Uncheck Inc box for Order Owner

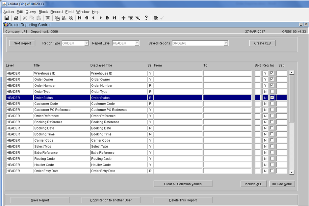point(272,79)
